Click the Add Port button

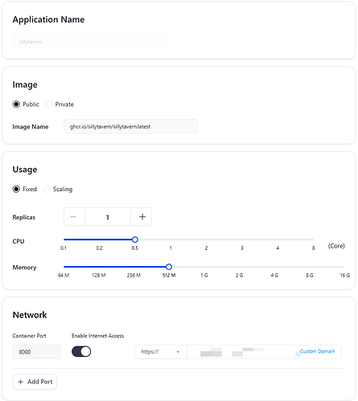35,382
